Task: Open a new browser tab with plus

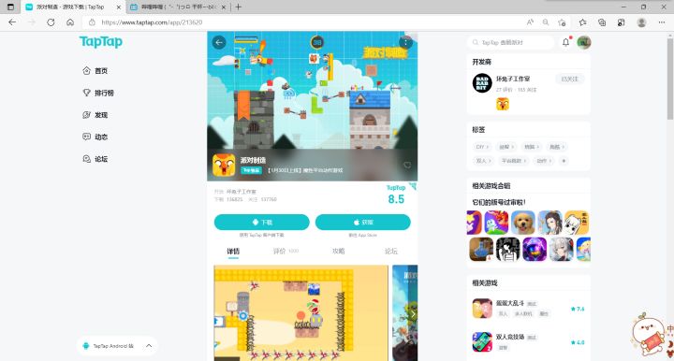Action: coord(238,7)
